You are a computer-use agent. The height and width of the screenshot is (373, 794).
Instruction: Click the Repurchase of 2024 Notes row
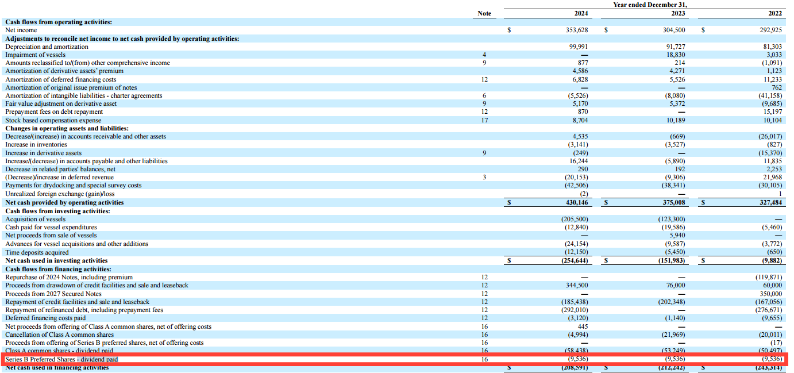[69, 276]
